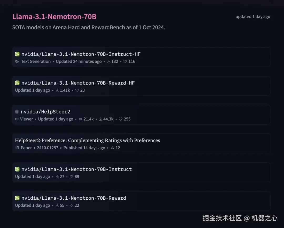The image size is (284, 228).
Task: Click the Paper document icon
Action: point(17,148)
